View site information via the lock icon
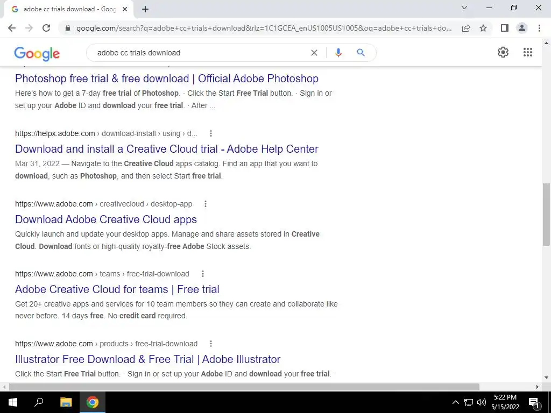 [68, 28]
